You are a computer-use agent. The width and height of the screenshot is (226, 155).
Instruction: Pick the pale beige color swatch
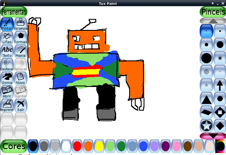[210, 146]
